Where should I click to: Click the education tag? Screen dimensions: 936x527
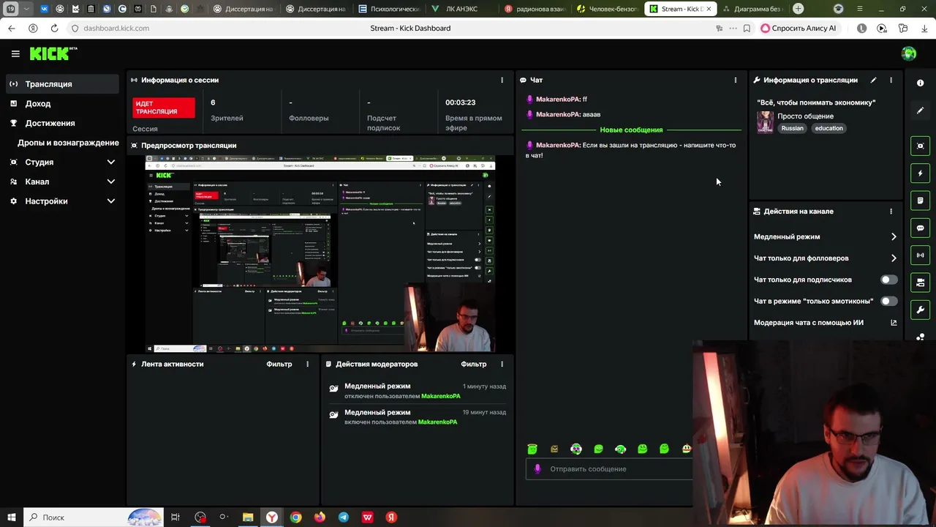click(x=829, y=129)
